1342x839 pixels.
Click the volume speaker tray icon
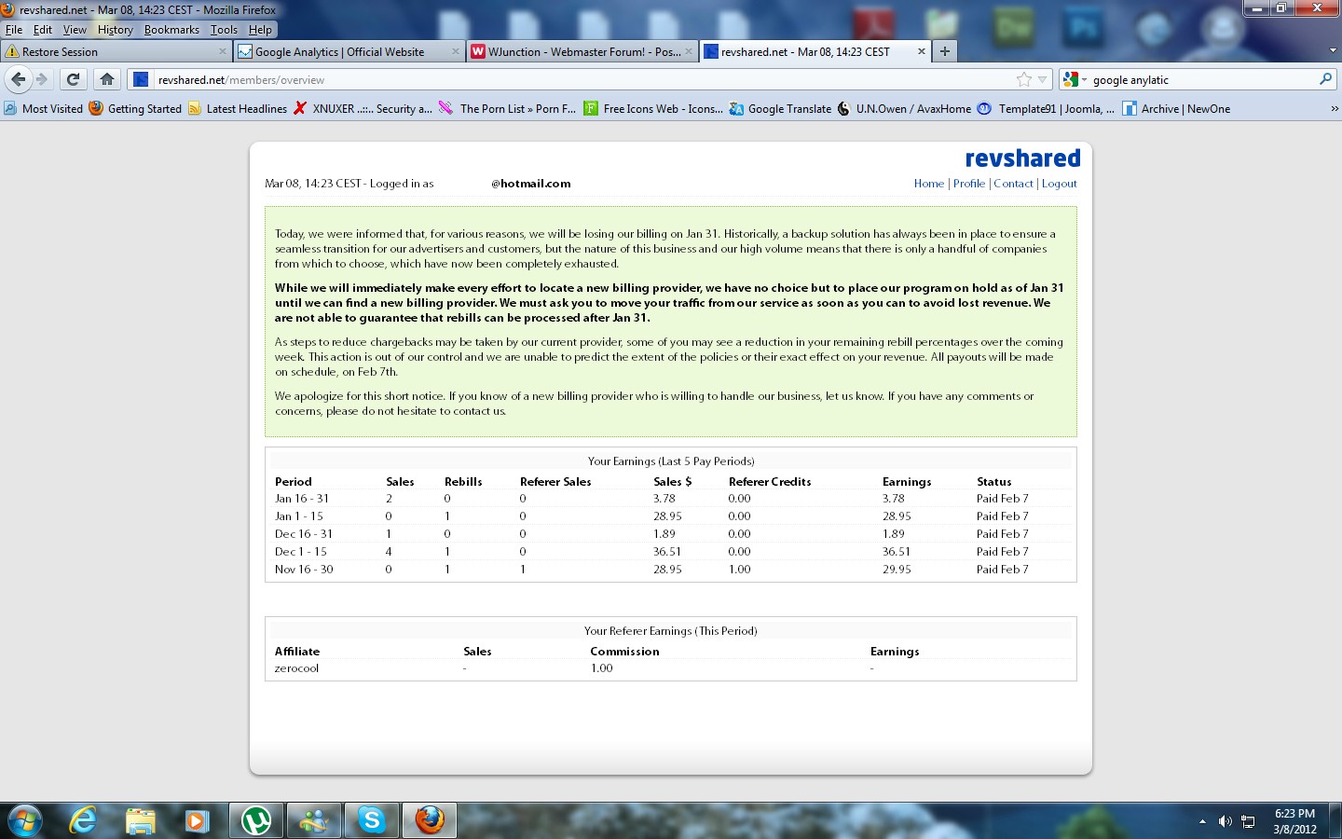click(1226, 821)
